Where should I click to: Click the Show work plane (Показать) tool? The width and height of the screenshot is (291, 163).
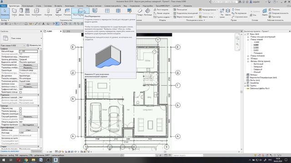[274, 10]
